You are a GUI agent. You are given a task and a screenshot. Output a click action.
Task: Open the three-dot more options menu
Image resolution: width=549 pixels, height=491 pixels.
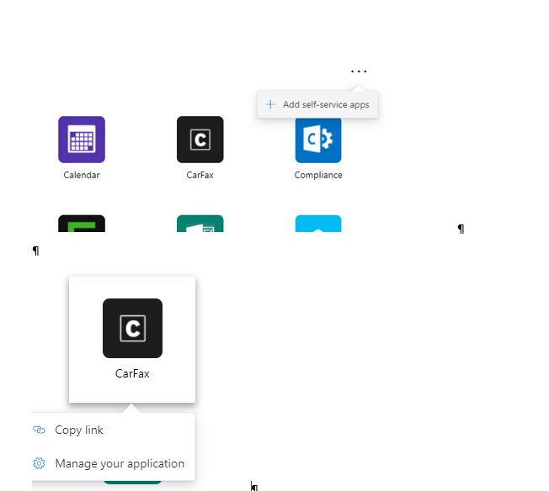pos(359,71)
